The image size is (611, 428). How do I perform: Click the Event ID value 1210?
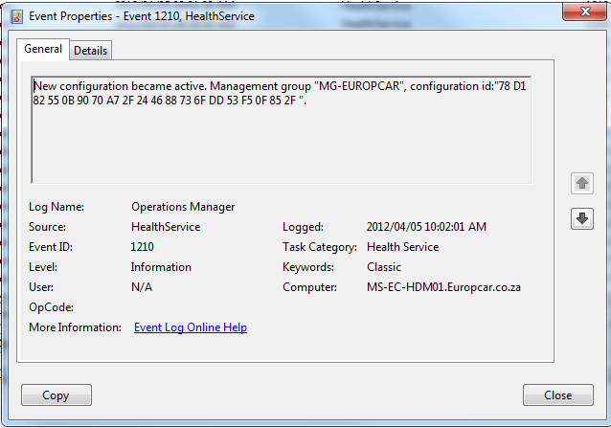click(x=143, y=247)
